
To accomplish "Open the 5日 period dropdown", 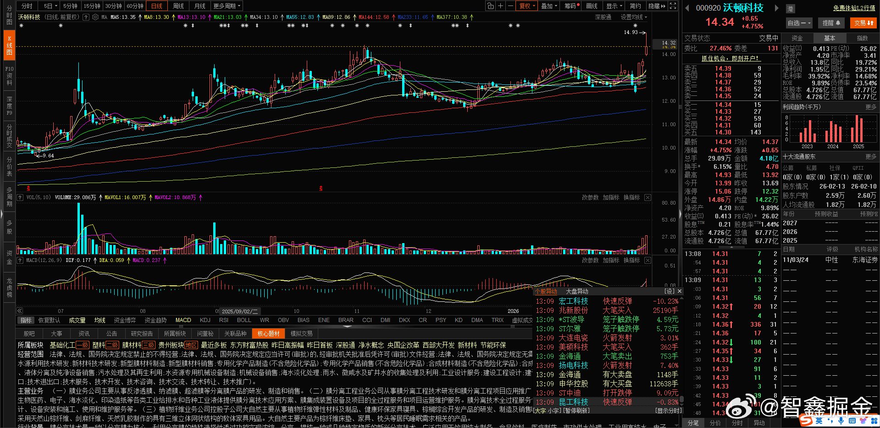I will click(50, 6).
